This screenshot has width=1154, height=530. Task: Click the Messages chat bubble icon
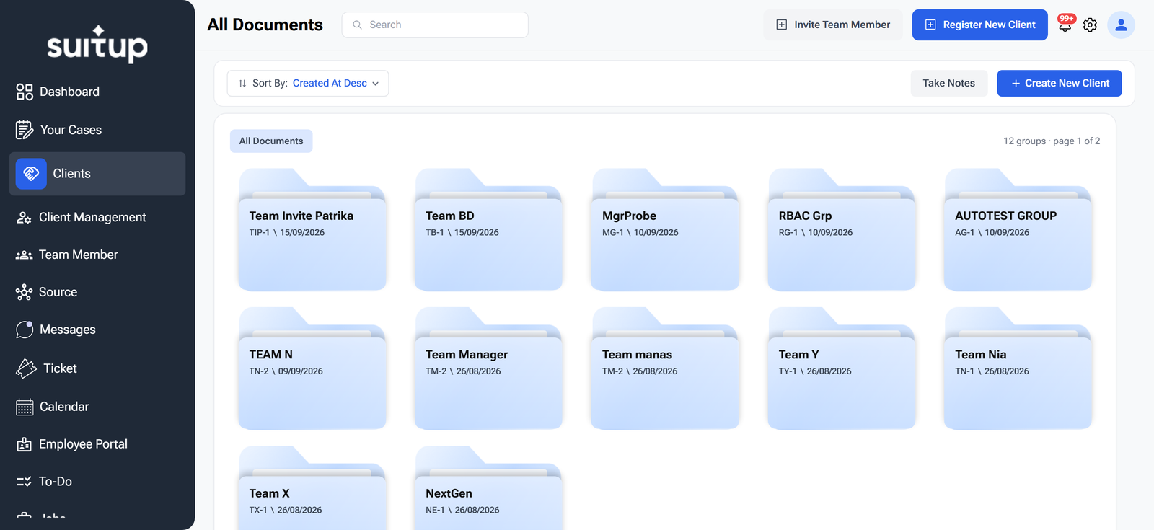click(25, 330)
